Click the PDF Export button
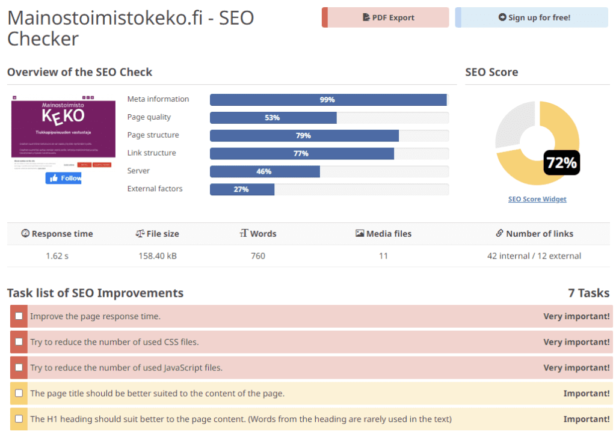The image size is (616, 434). 386,17
